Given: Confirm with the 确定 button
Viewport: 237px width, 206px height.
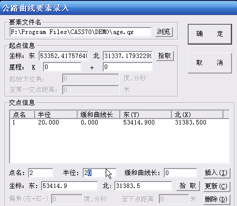Looking at the screenshot, I should (x=210, y=34).
